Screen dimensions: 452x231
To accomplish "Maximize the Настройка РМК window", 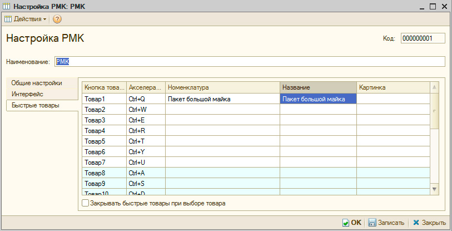I will 433,6.
